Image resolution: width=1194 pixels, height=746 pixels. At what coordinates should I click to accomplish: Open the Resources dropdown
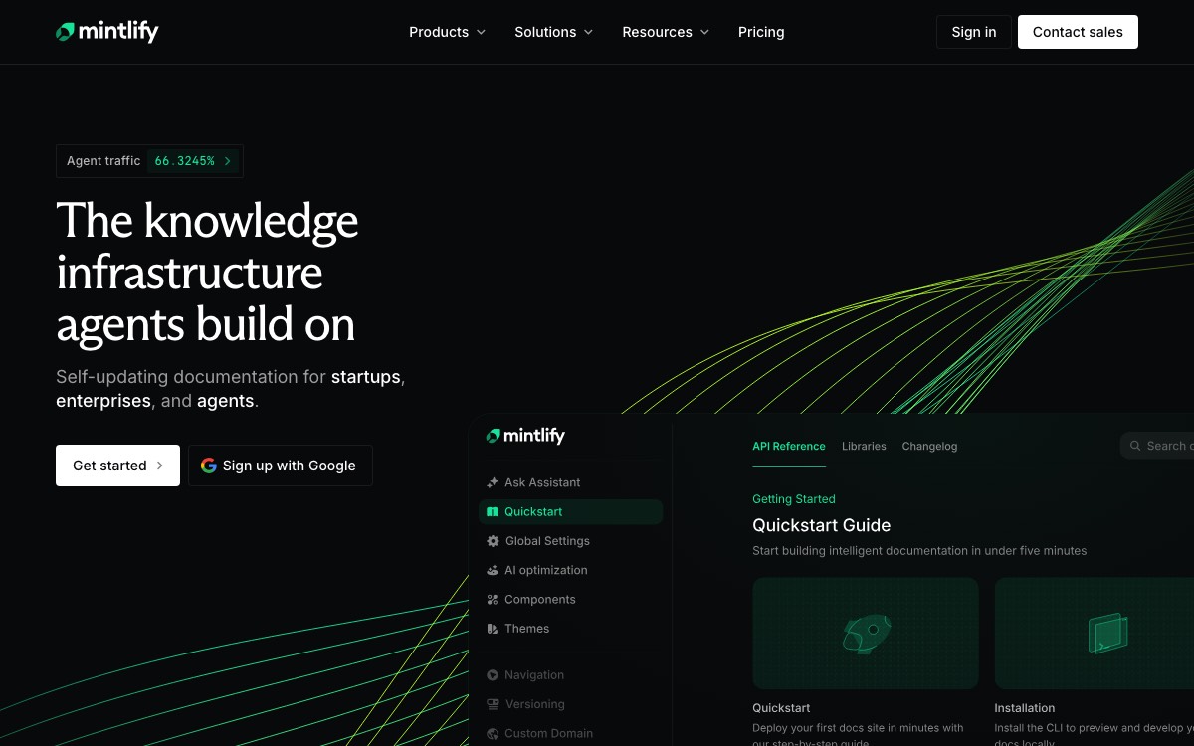pyautogui.click(x=666, y=32)
